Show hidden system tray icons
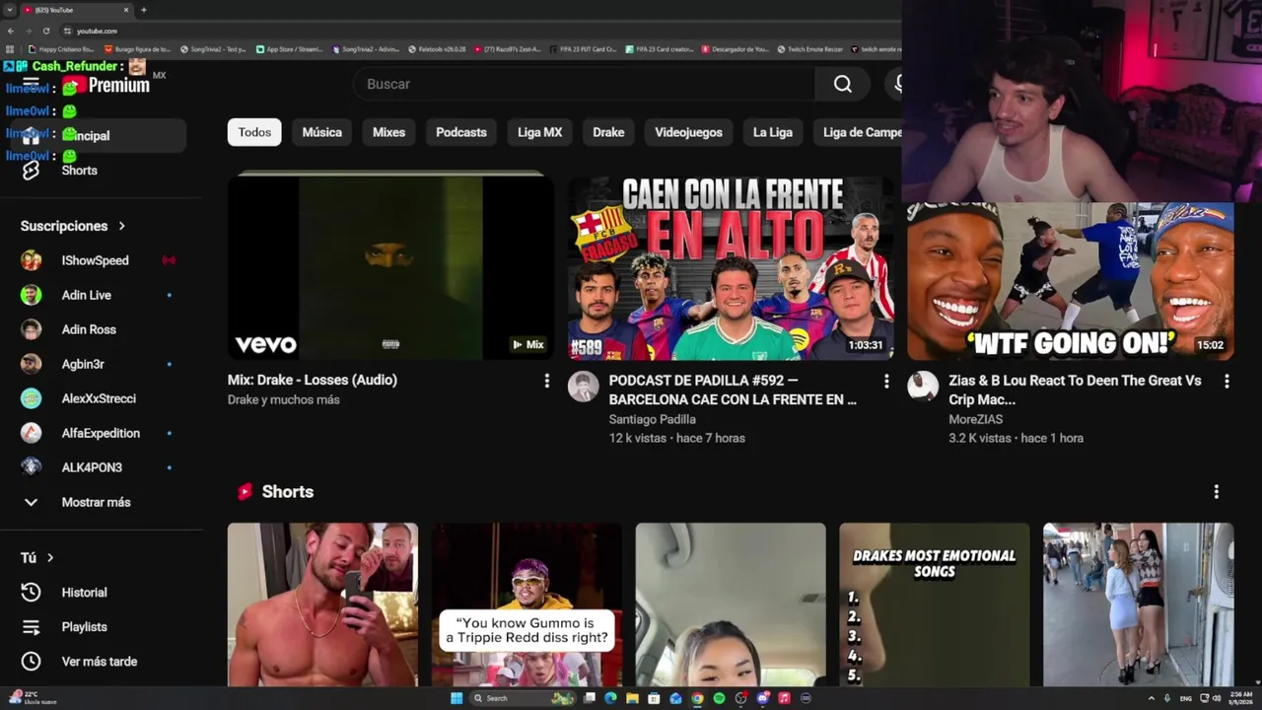The image size is (1262, 710). (1151, 698)
